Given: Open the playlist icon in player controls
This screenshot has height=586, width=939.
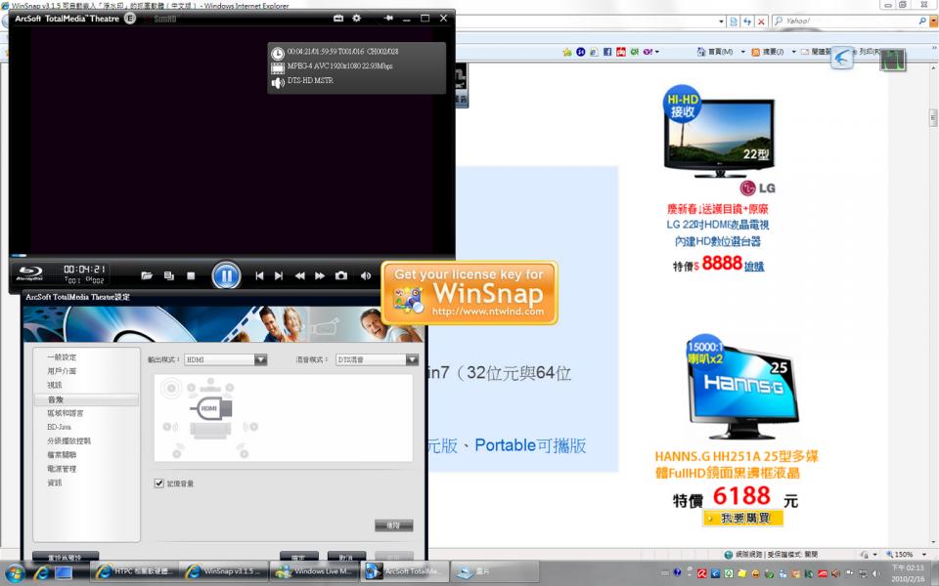Looking at the screenshot, I should 169,275.
